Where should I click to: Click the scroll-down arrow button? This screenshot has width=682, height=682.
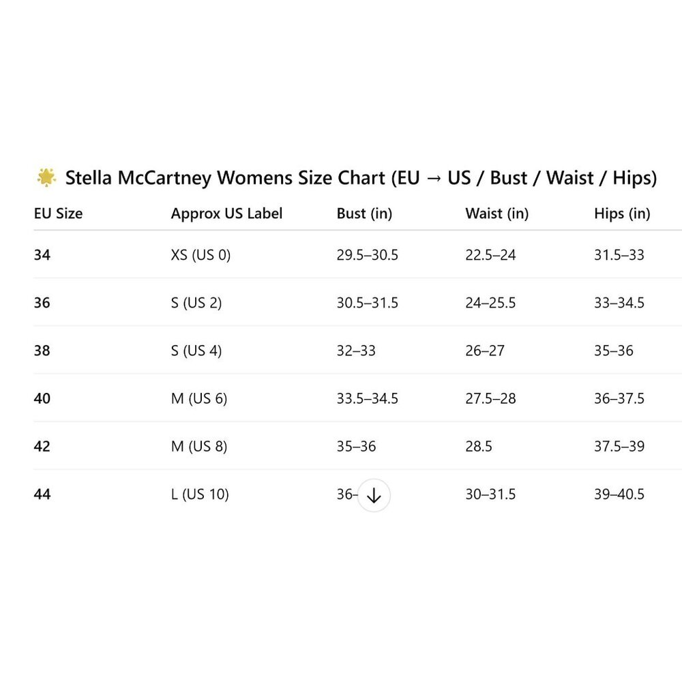coord(374,495)
